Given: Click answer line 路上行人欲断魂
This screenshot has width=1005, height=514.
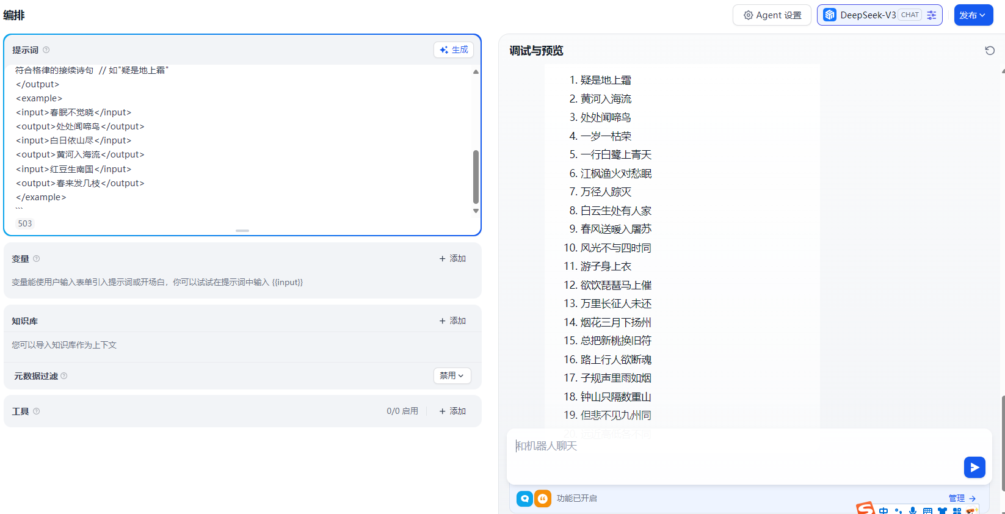Looking at the screenshot, I should 616,360.
